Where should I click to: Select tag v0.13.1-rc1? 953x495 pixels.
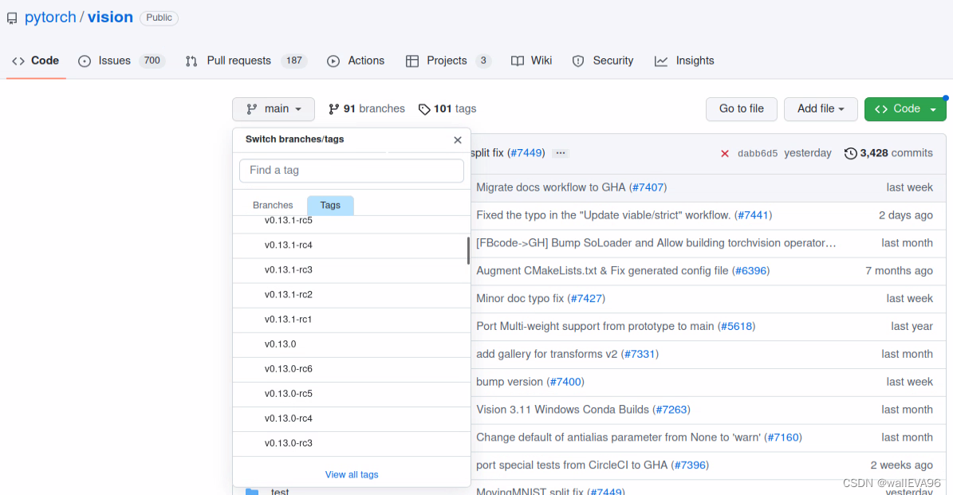coord(350,320)
